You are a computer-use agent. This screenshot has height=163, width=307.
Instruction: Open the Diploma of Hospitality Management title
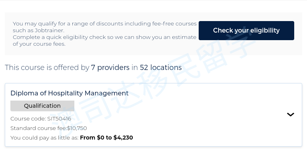[70, 93]
